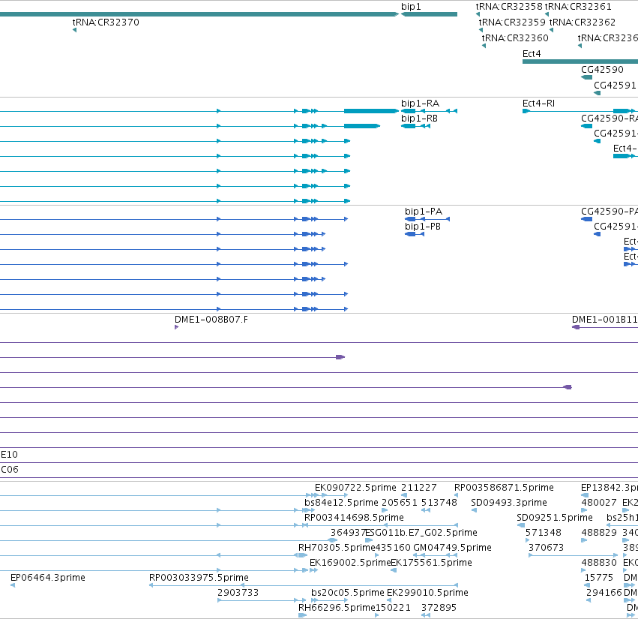Select the 571348 EST label
638x619 pixels.
coord(544,533)
